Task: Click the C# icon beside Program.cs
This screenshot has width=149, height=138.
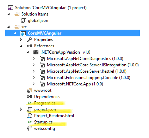Action: tap(30, 103)
